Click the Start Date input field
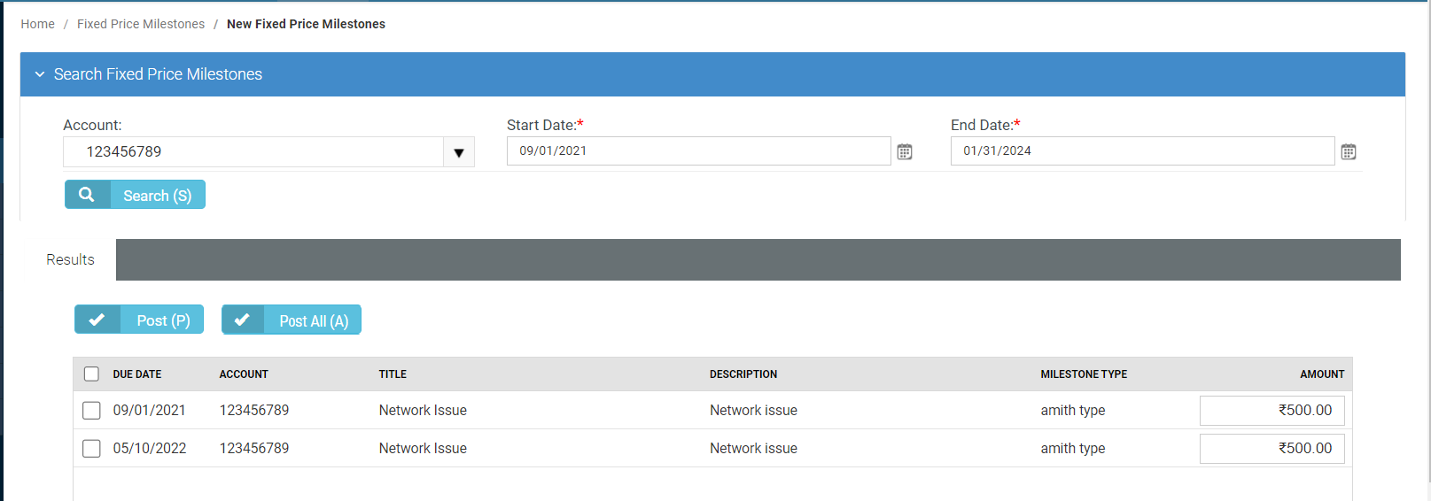This screenshot has height=501, width=1431. 697,151
